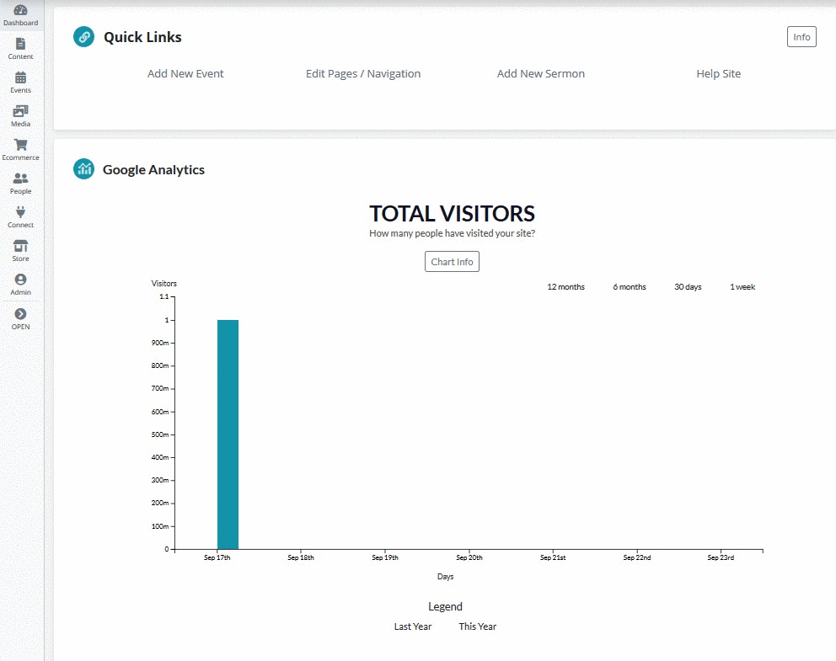The width and height of the screenshot is (836, 661).
Task: Open the Dashboard sidebar icon
Action: click(x=20, y=10)
